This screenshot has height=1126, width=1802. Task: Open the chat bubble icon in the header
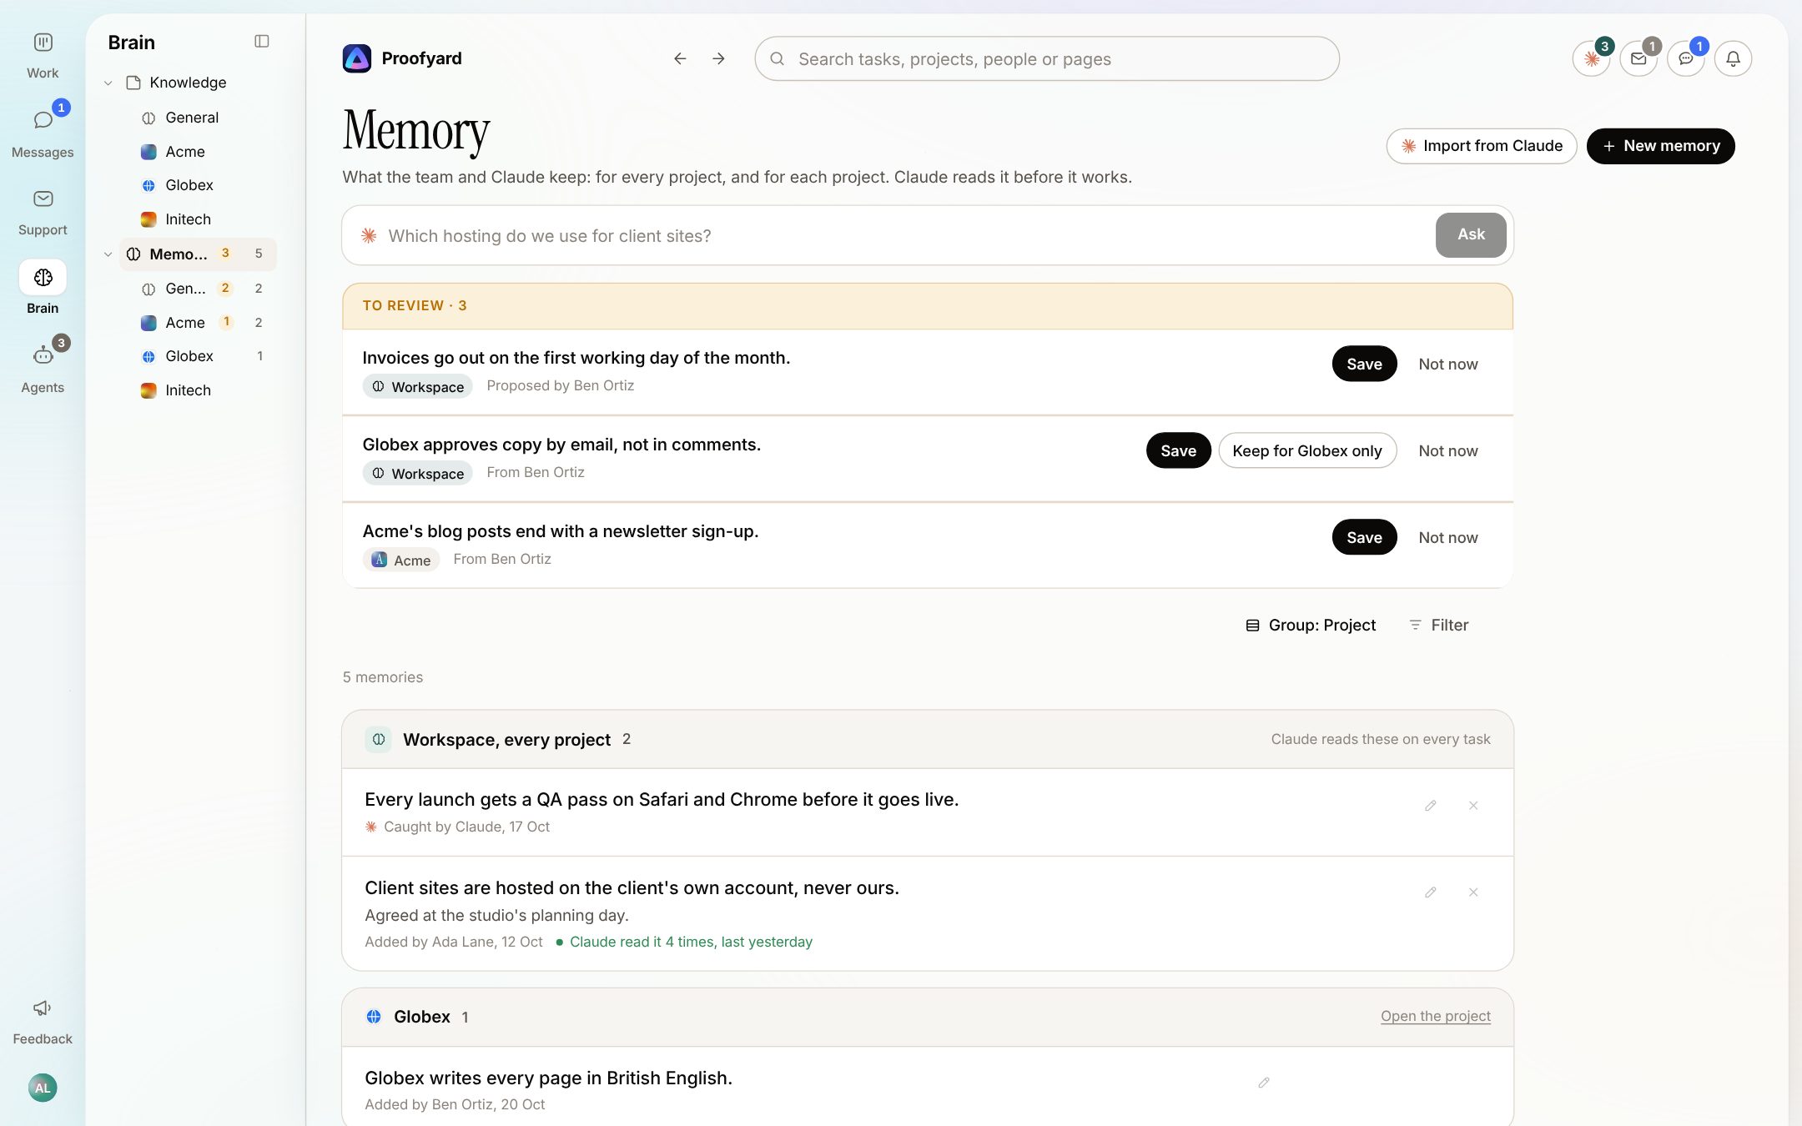coord(1686,58)
